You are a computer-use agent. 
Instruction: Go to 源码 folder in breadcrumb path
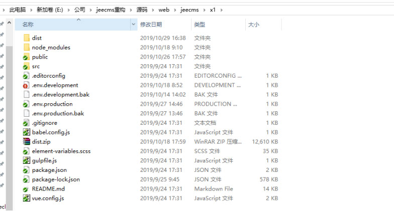coord(142,10)
